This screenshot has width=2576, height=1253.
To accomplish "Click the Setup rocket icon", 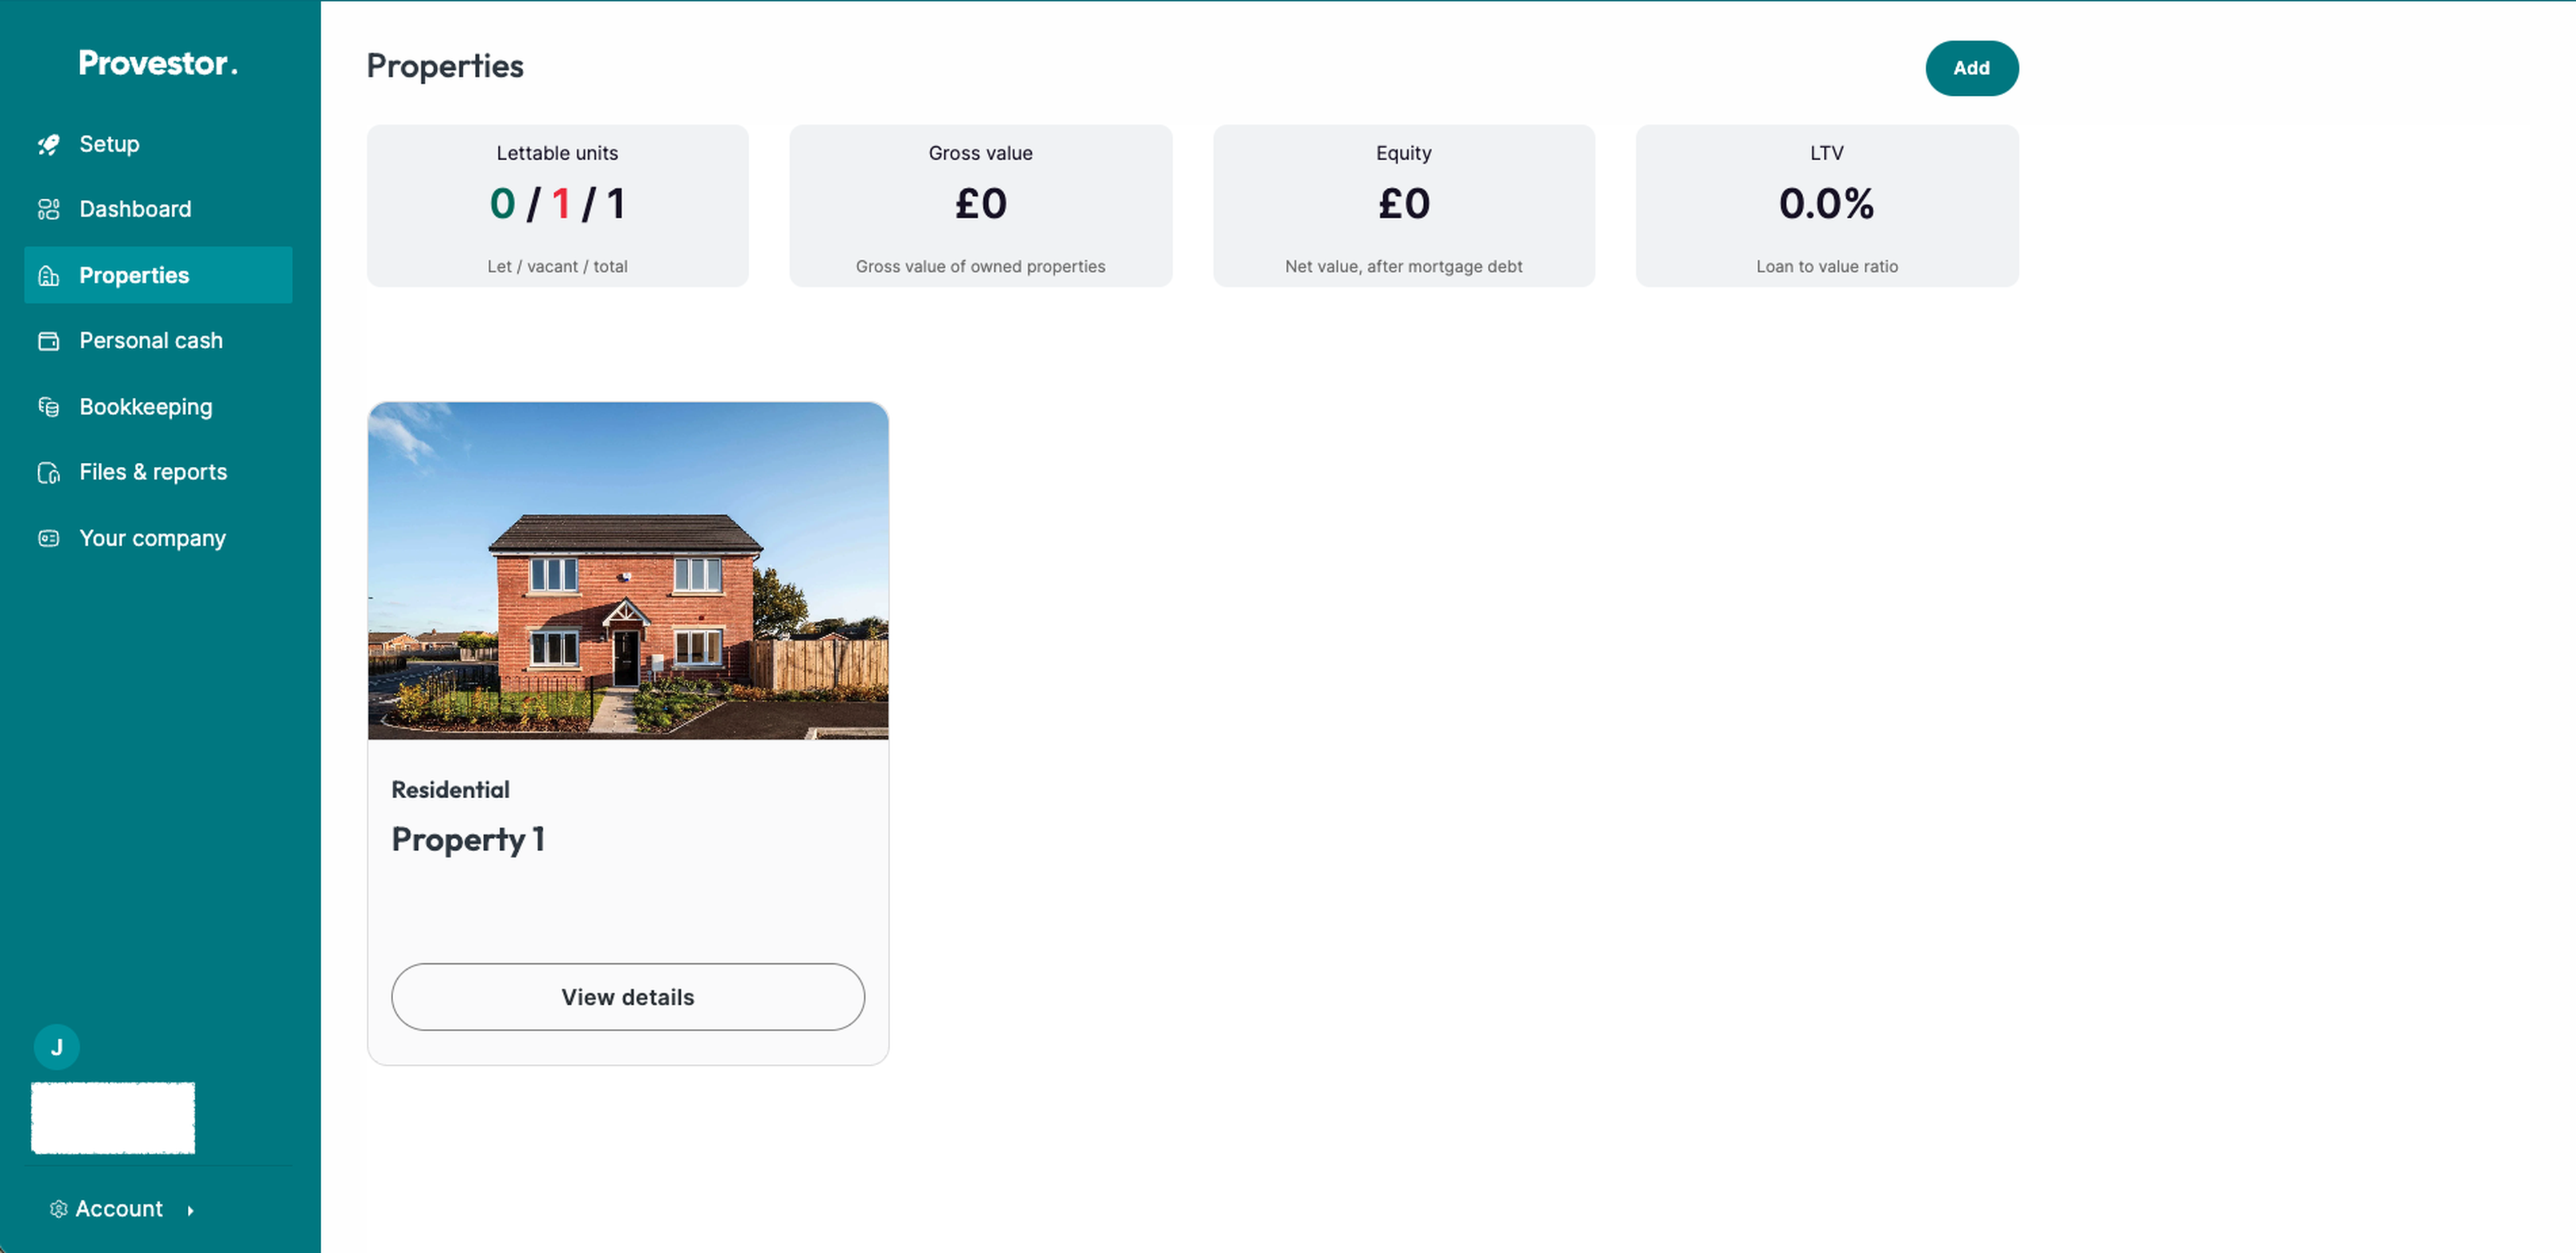I will pos(48,144).
